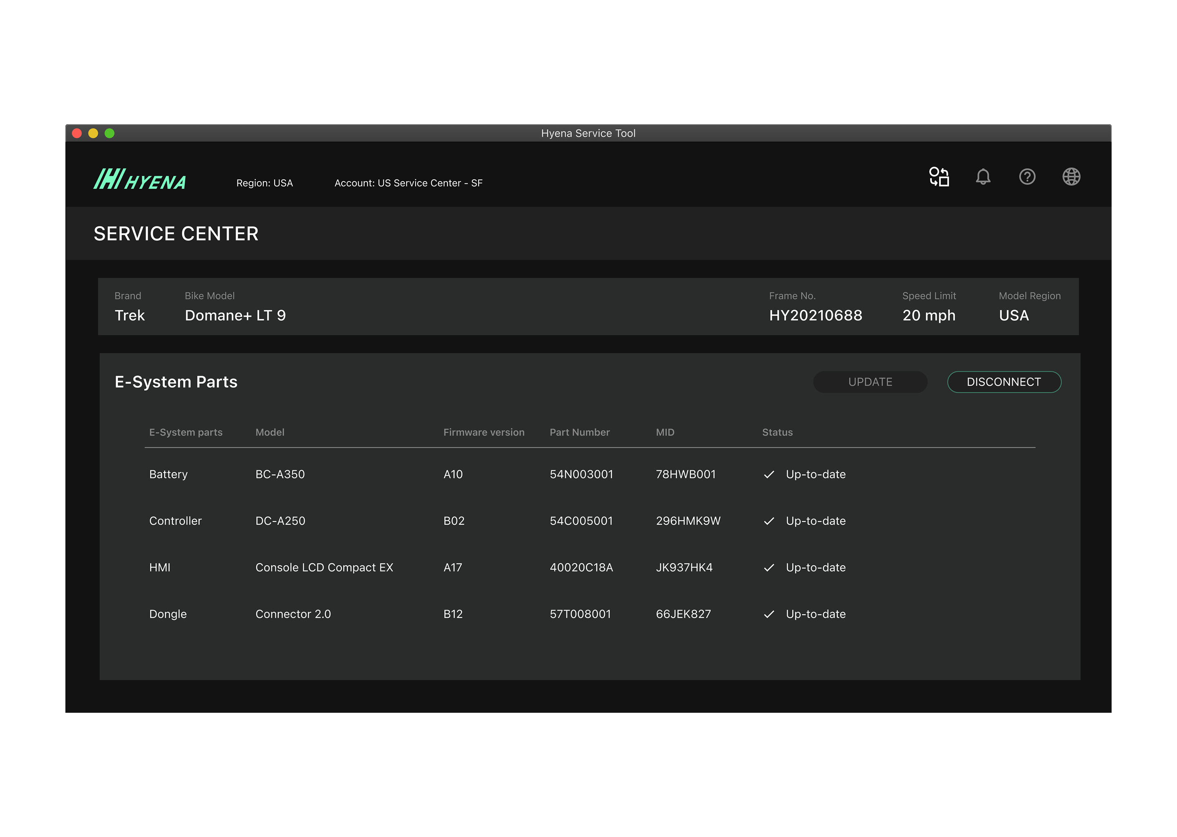Click the E-System Parts heading
1177x837 pixels.
[x=176, y=382]
